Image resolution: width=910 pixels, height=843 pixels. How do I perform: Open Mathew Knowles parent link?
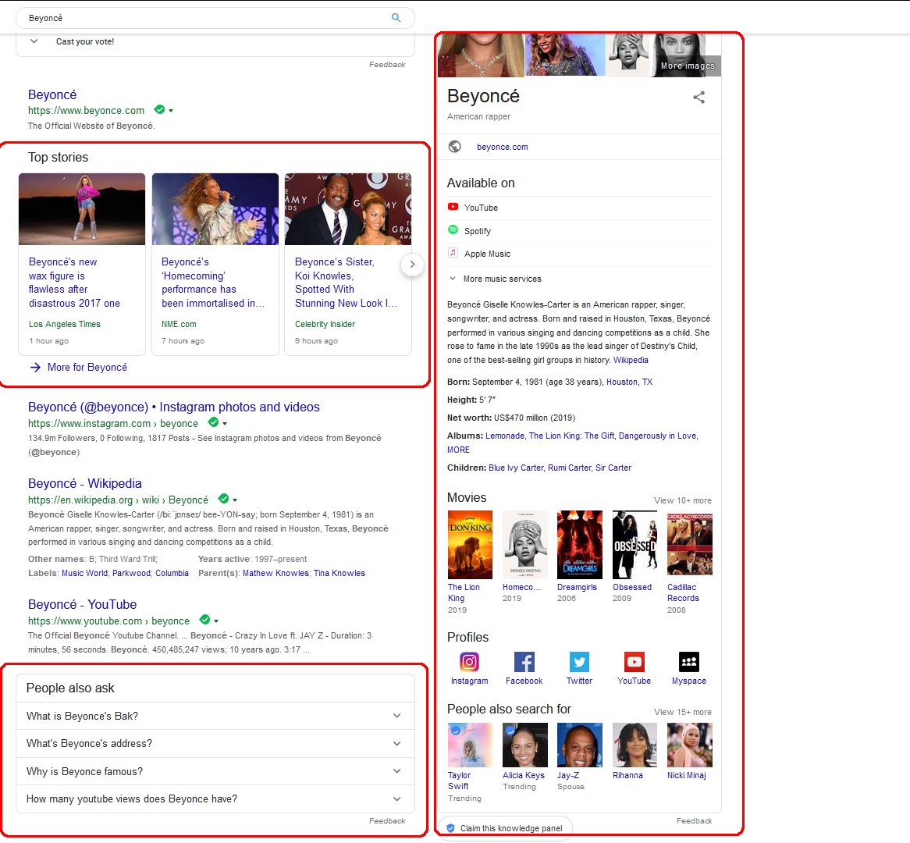275,573
